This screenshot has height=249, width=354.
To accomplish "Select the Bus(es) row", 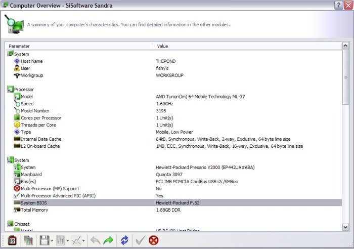I will (x=173, y=182).
